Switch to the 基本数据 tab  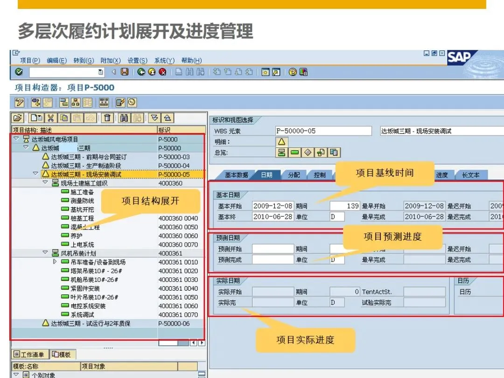[x=236, y=175]
